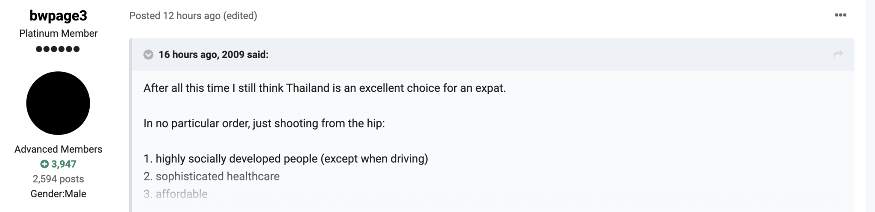Click the "16 hours ago, 2009 said:" header
The height and width of the screenshot is (212, 875).
tap(213, 55)
